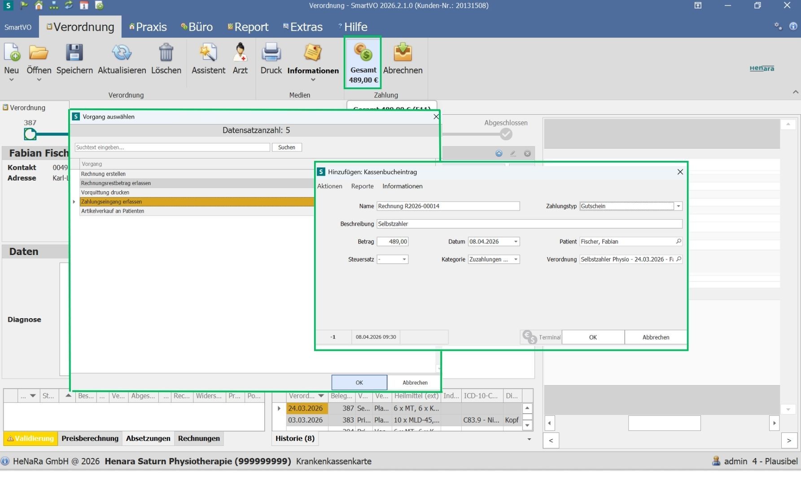
Task: Click the Suchen button
Action: [287, 147]
